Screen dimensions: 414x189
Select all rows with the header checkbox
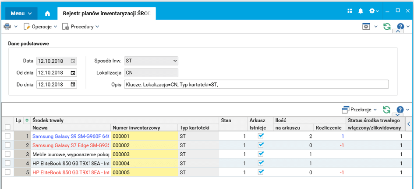[7, 127]
